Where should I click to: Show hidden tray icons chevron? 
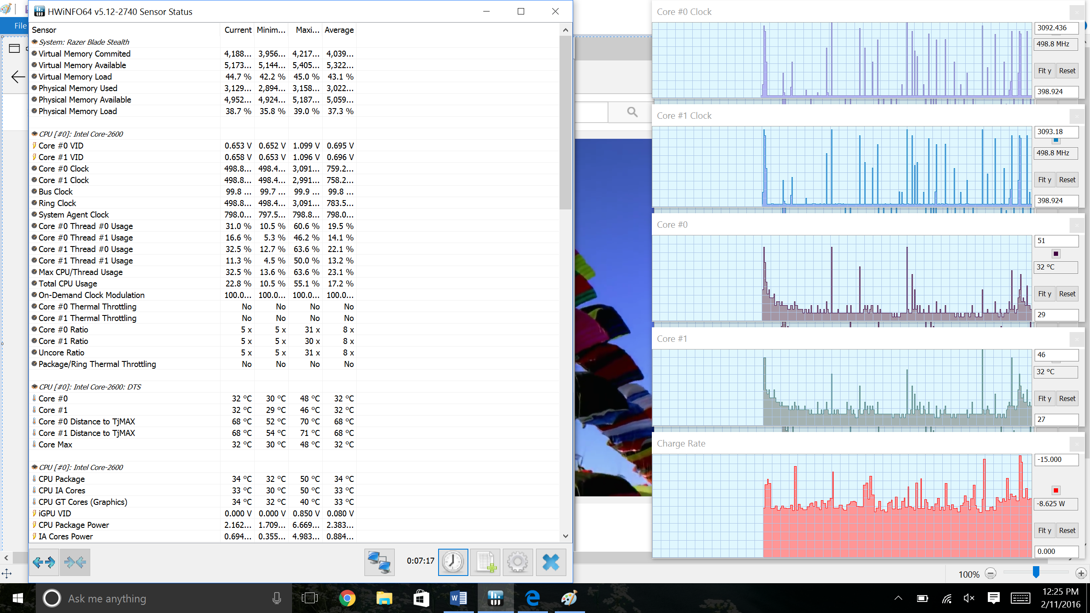(x=898, y=599)
